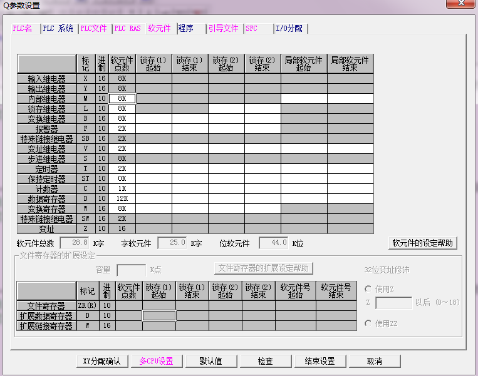Open the I/O分配 tab

[x=289, y=29]
